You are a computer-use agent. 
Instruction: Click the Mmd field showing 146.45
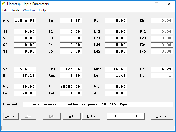point(116,69)
